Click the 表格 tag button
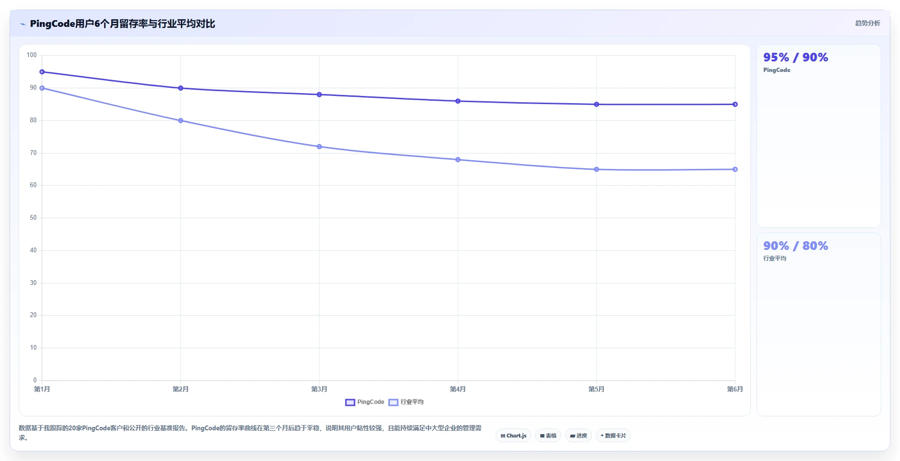900x461 pixels. (x=548, y=436)
